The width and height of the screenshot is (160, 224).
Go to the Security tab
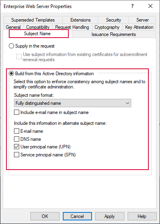(x=114, y=20)
